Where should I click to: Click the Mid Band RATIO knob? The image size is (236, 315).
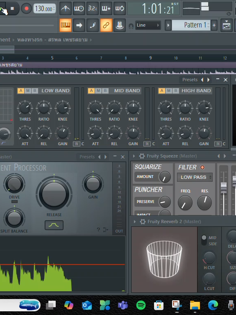tap(114, 108)
